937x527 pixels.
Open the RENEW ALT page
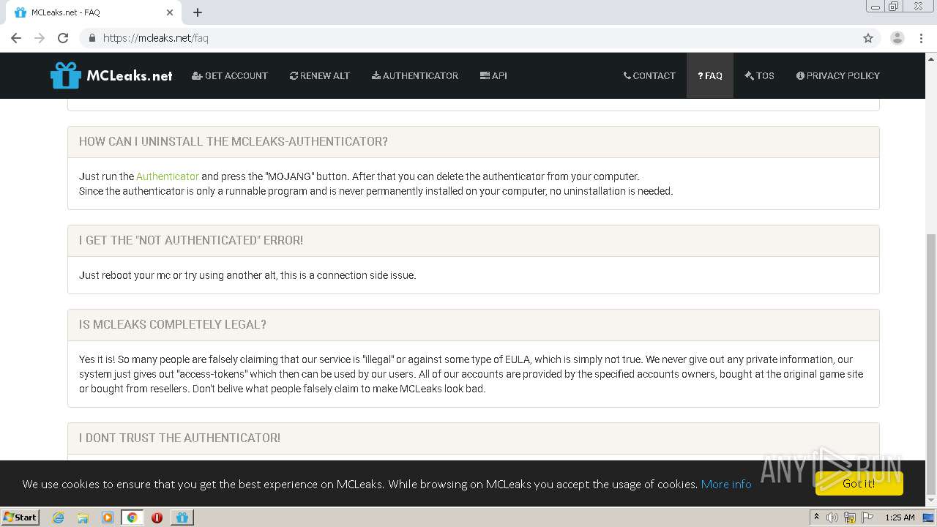tap(320, 75)
